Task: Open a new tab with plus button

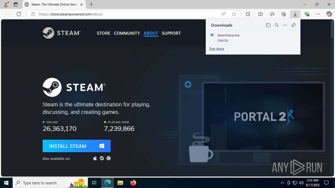Action: (91, 4)
